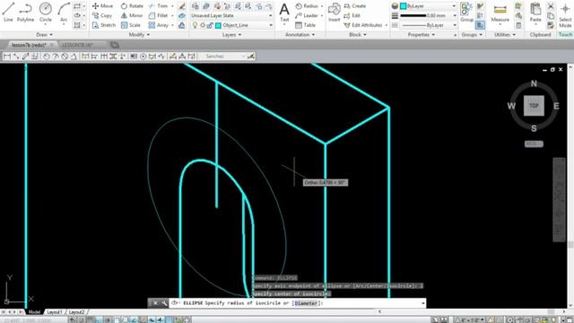
Task: Click the E compass direction on ViewCube
Action: 556,106
